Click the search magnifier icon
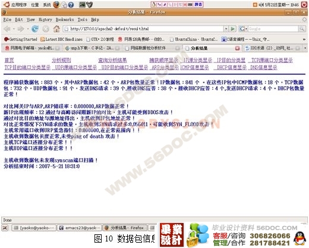 (x=302, y=29)
